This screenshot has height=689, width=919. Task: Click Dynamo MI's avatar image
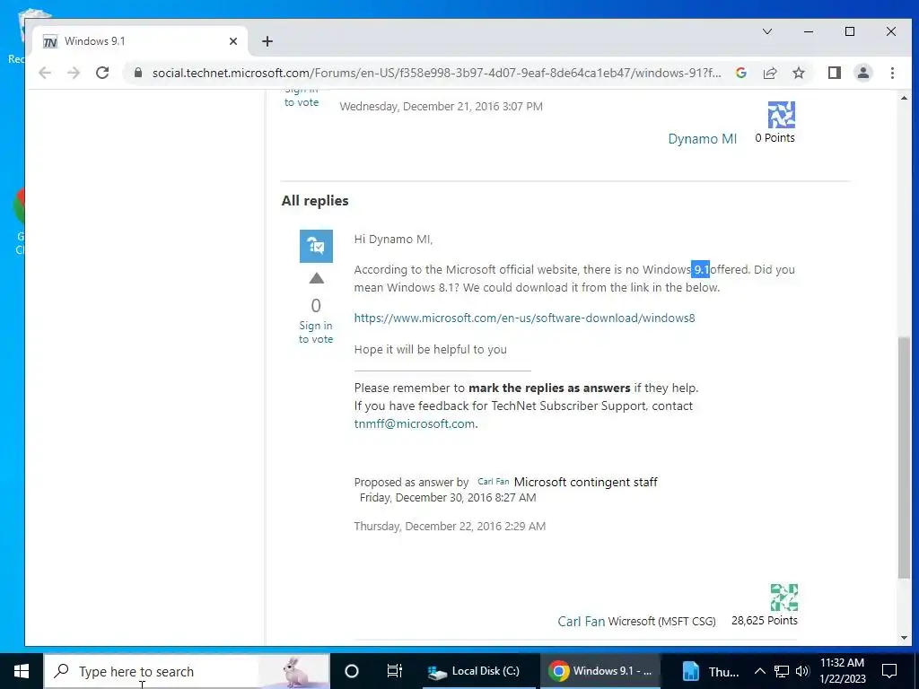coord(782,115)
